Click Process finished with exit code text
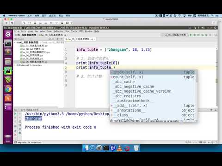This screenshot has width=222, height=166. click(x=61, y=127)
